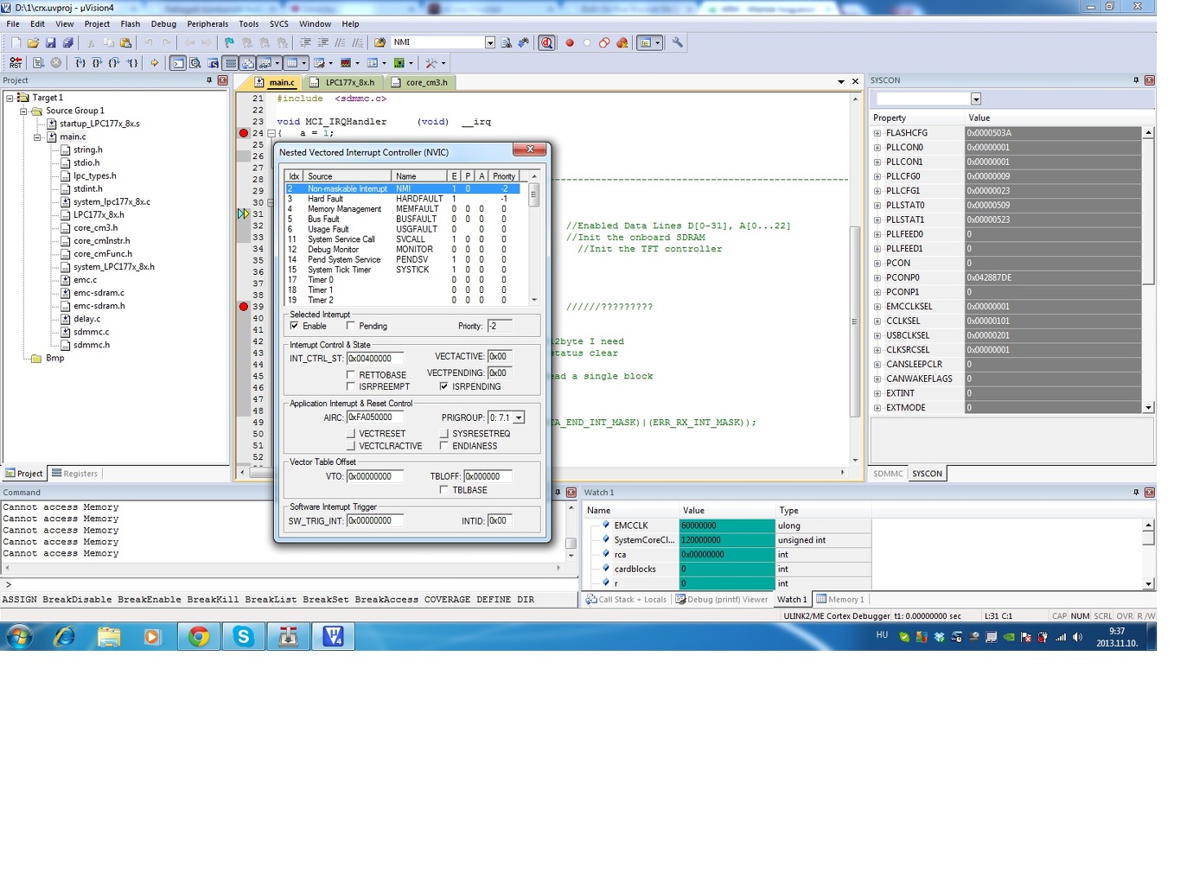This screenshot has height=885, width=1180.
Task: Click the Run debug toolbar icon
Action: tap(38, 63)
